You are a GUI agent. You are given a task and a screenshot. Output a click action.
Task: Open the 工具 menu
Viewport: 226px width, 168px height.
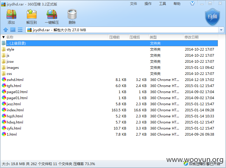coord(163,3)
